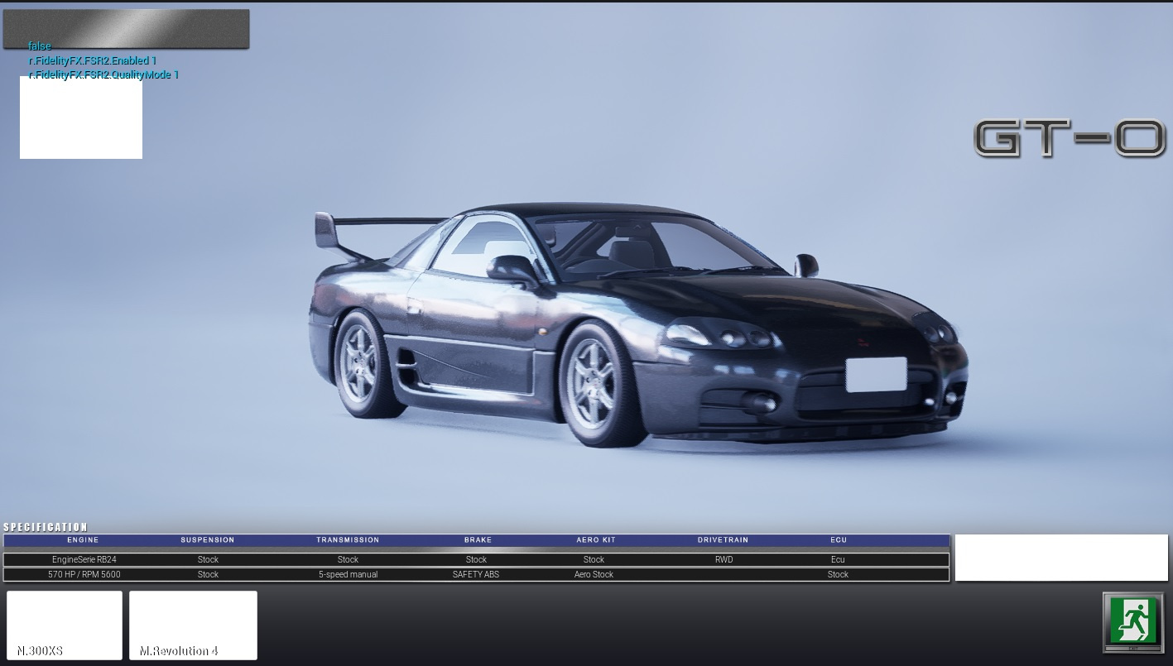Click the GT-O title logo
Image resolution: width=1173 pixels, height=666 pixels.
point(1070,138)
